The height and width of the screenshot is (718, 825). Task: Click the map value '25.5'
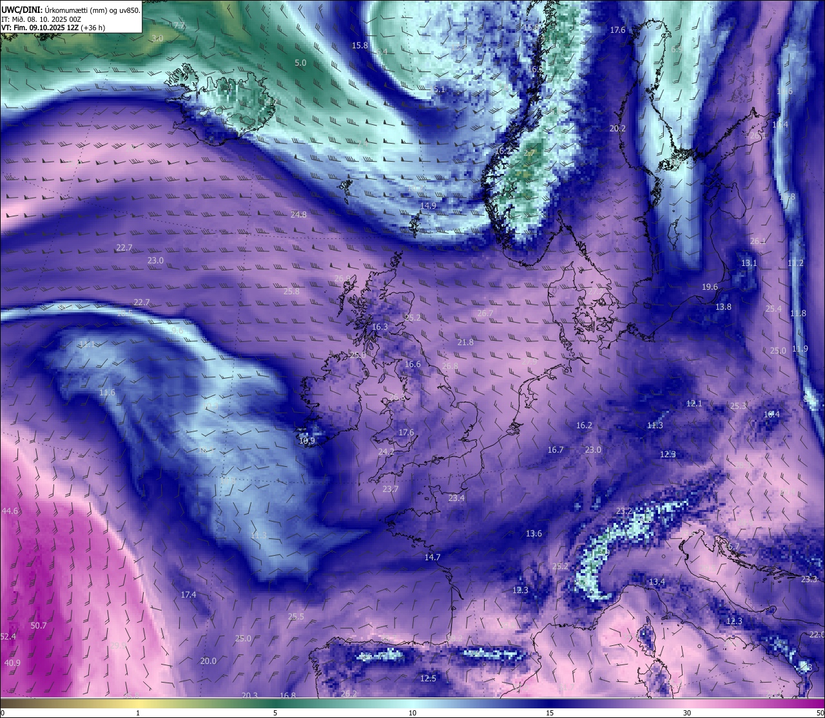click(x=296, y=616)
